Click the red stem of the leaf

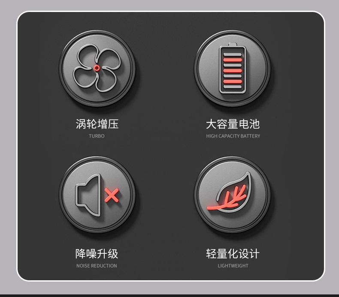pos(226,198)
